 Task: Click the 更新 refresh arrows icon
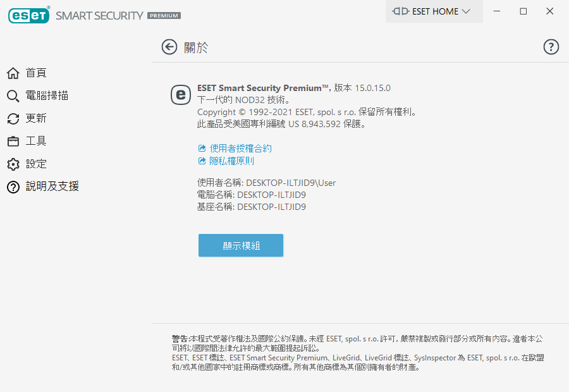pos(13,119)
